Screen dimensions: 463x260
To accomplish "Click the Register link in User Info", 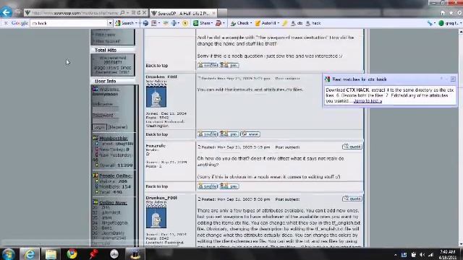I will [117, 127].
